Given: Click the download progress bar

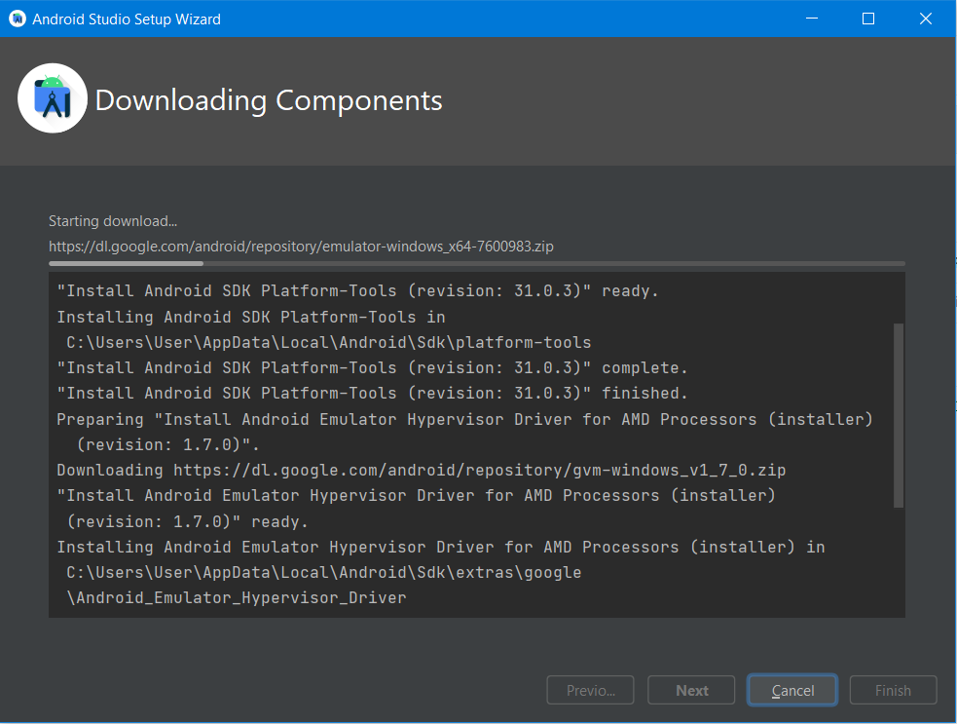Looking at the screenshot, I should pos(476,263).
